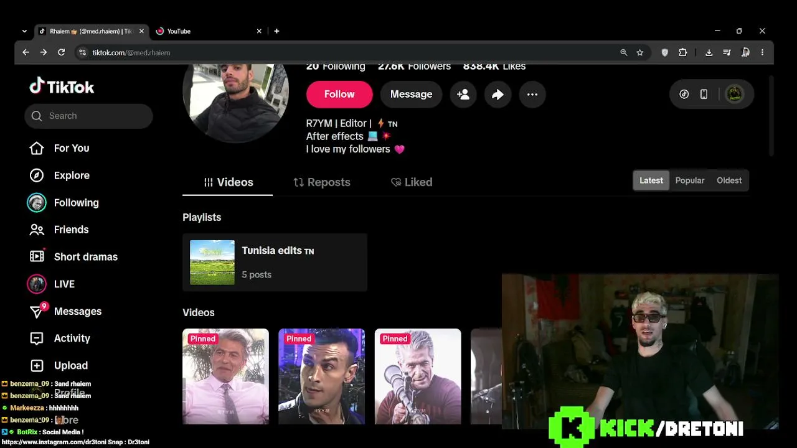Switch to the Liked tab
This screenshot has width=797, height=448.
412,182
